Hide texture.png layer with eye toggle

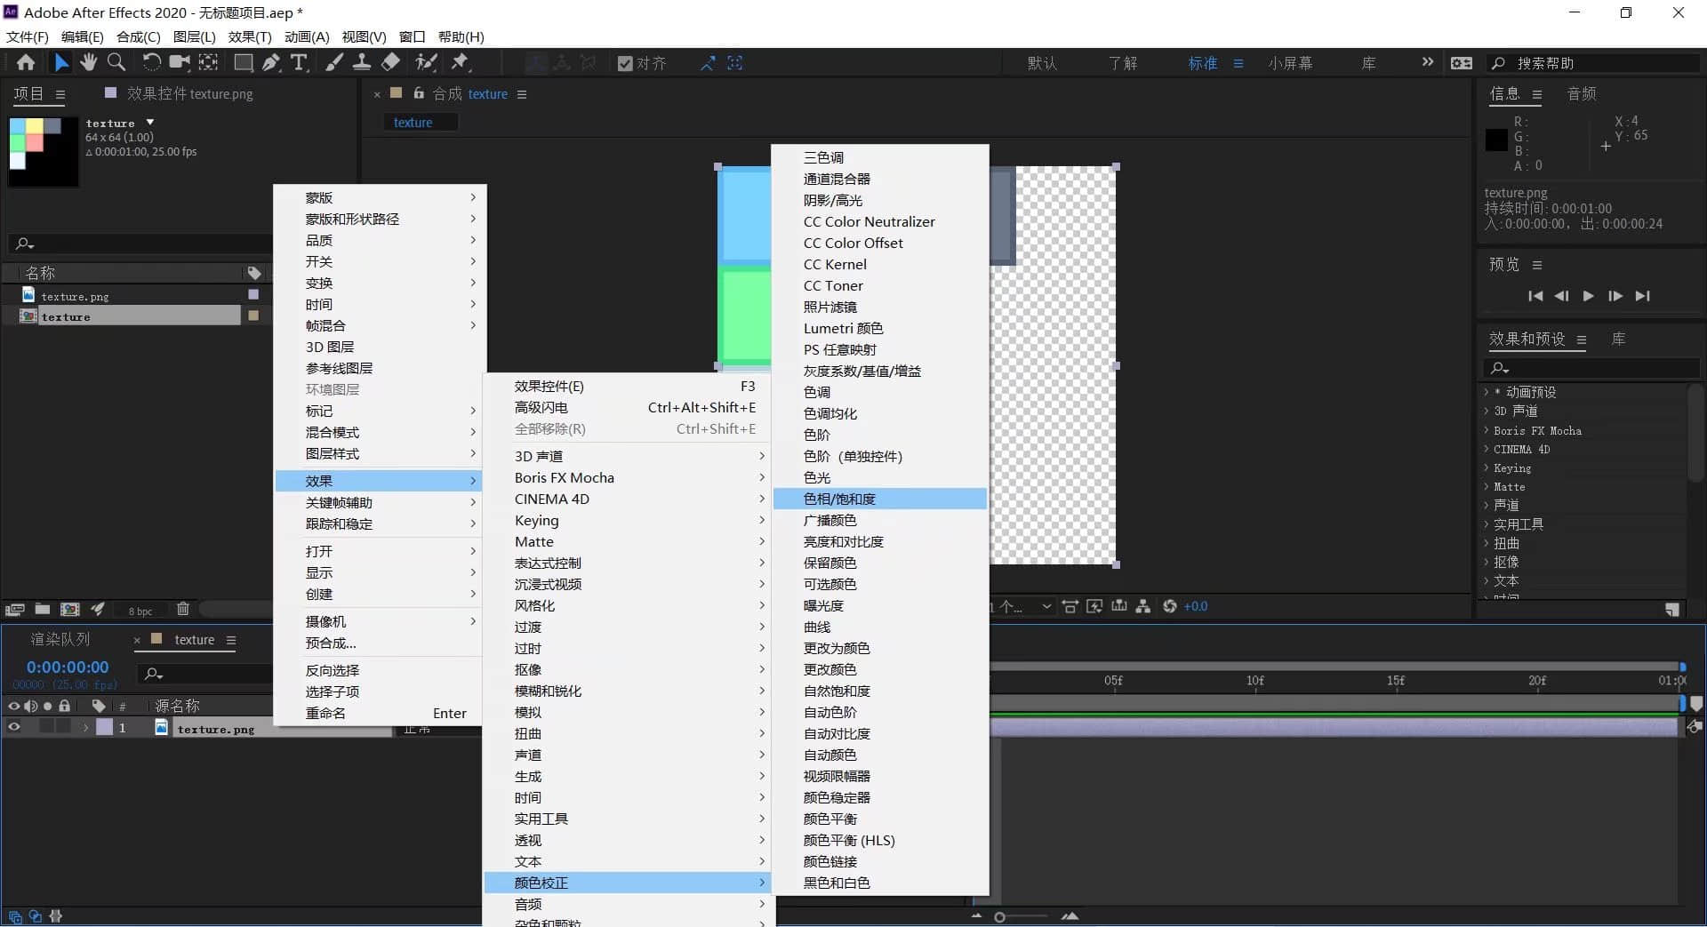pos(13,727)
